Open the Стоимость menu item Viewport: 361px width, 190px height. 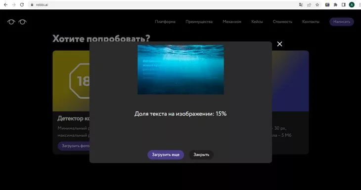pos(282,22)
